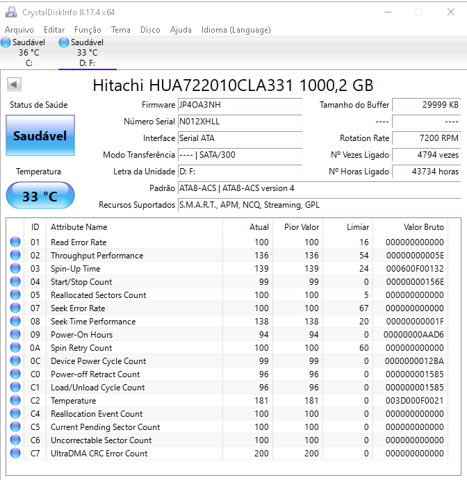Click the Rotation Rate value 7200 RPM
The width and height of the screenshot is (467, 480).
426,138
